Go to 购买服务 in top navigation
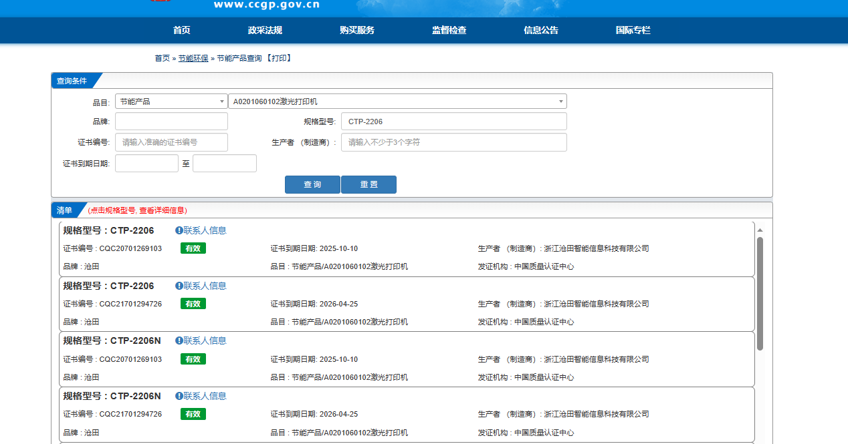 tap(356, 30)
